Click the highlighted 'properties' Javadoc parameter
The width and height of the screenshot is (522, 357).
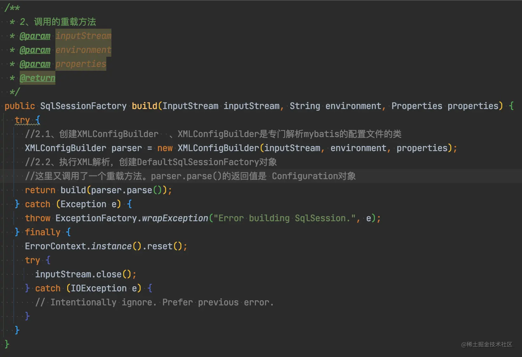point(81,64)
